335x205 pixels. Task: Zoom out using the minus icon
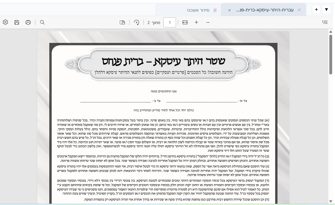208,22
